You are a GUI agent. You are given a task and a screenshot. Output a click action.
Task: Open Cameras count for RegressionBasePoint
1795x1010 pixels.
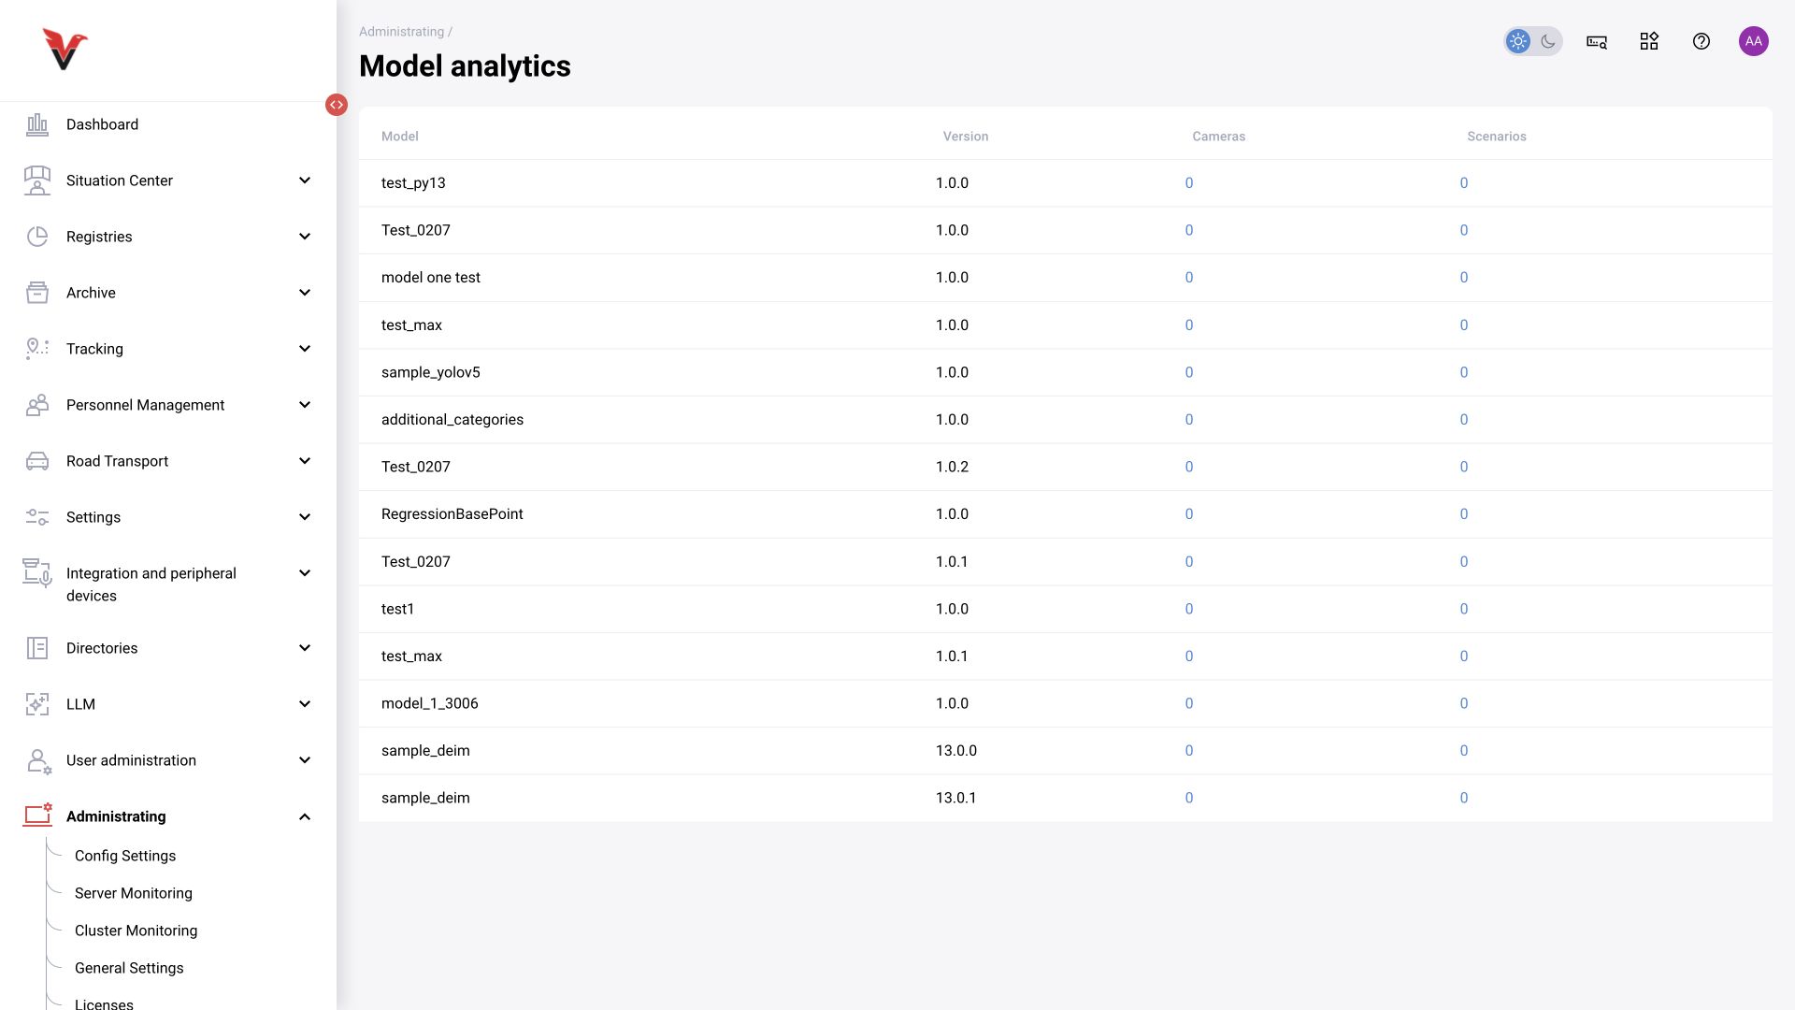(x=1189, y=514)
